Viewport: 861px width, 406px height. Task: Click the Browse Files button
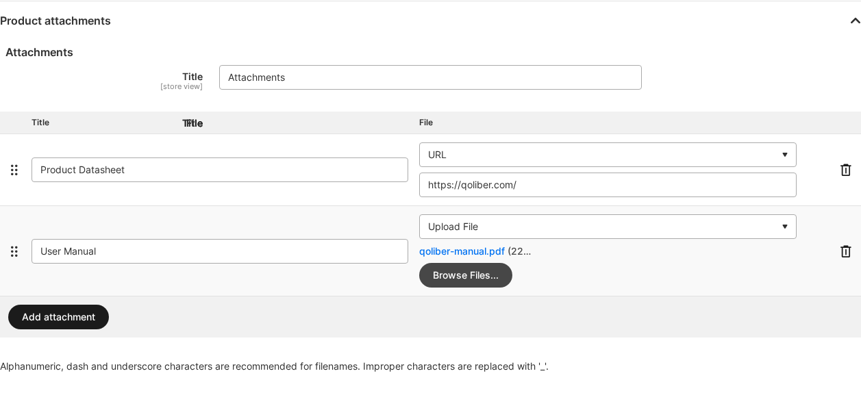tap(466, 275)
